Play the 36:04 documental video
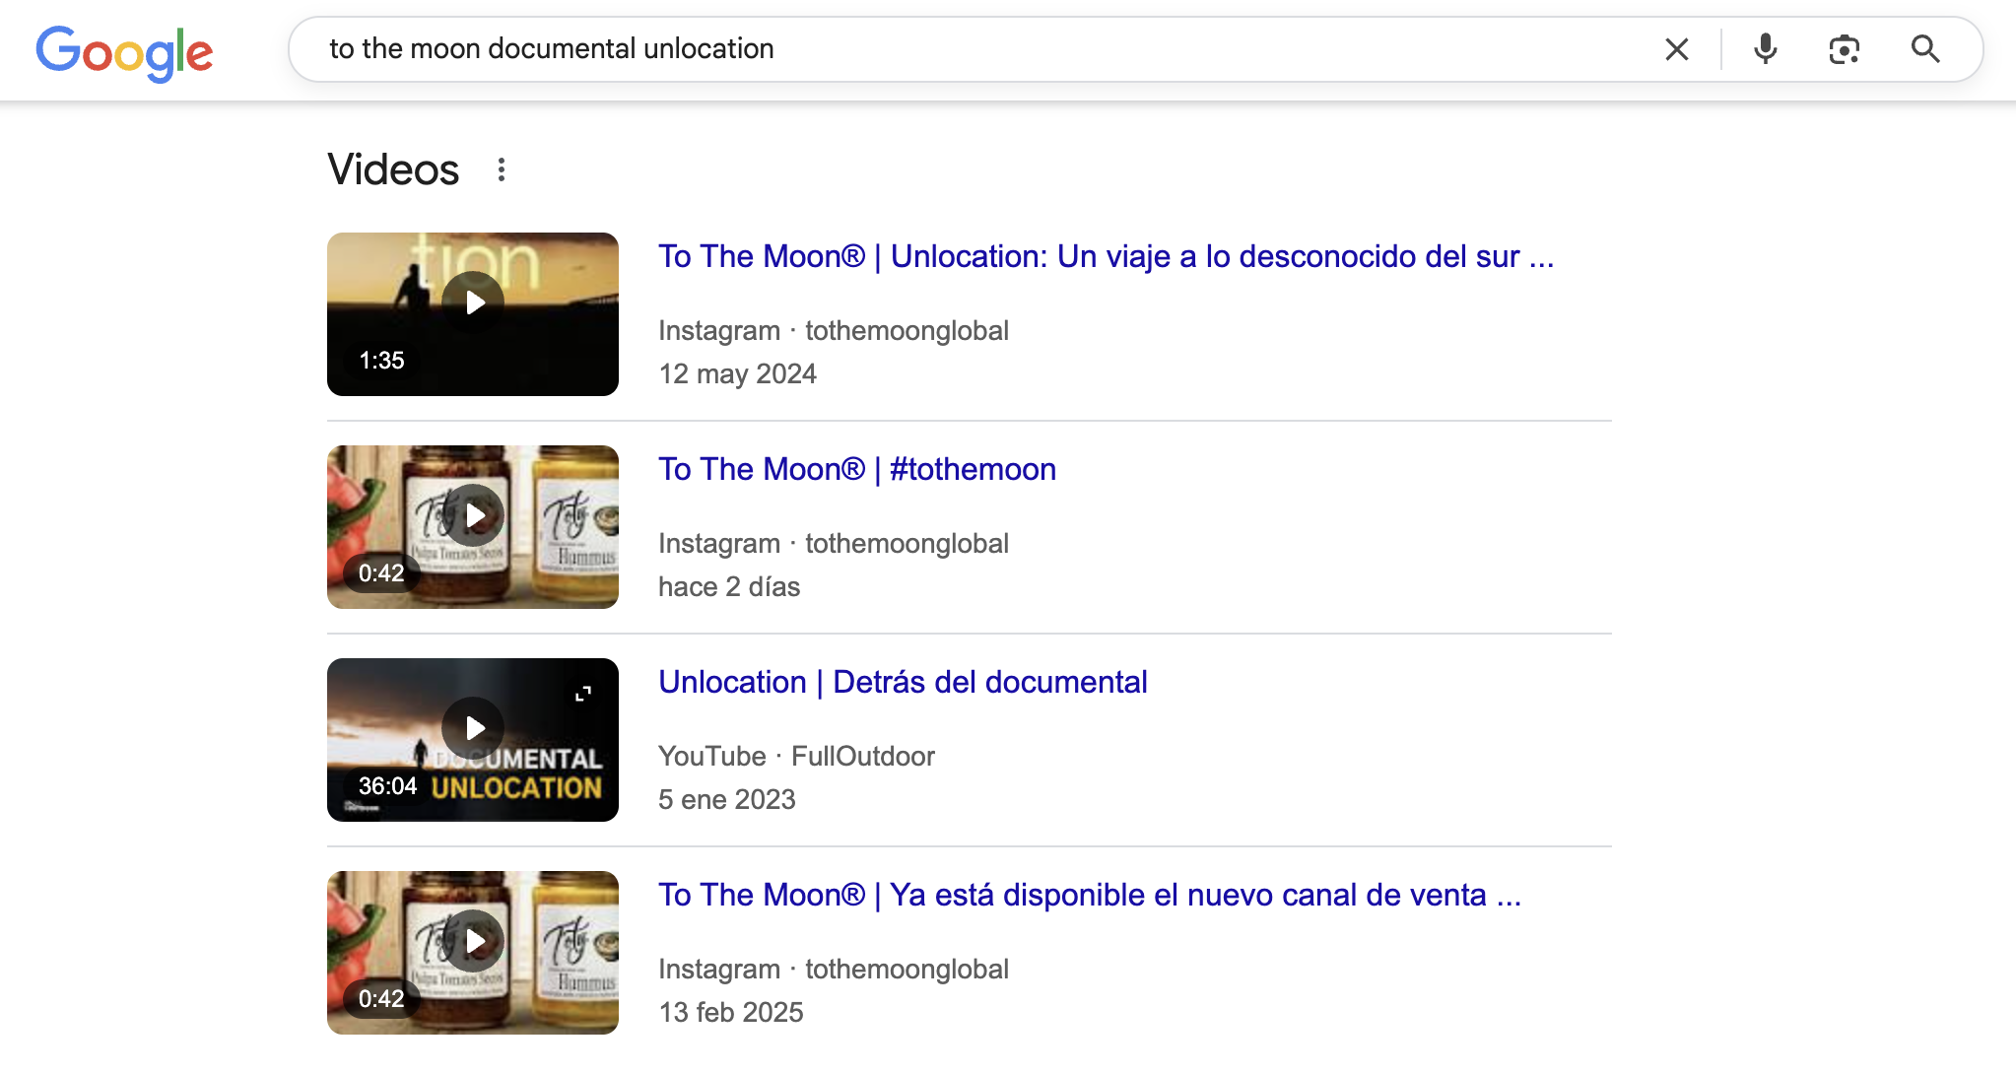 click(x=473, y=728)
